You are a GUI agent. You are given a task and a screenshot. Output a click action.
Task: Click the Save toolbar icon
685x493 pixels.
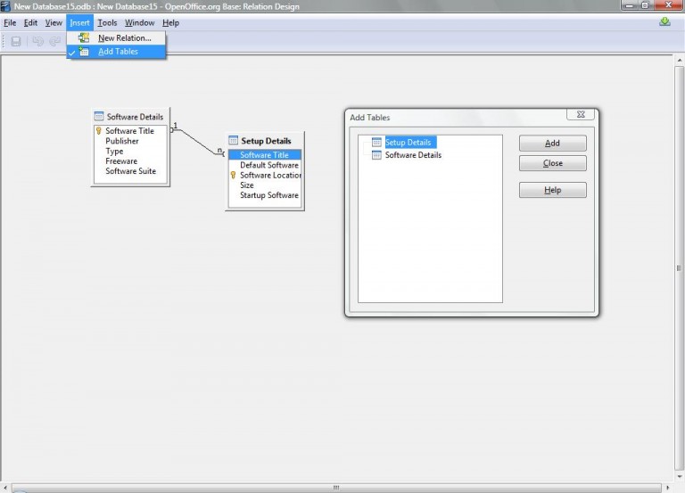16,42
